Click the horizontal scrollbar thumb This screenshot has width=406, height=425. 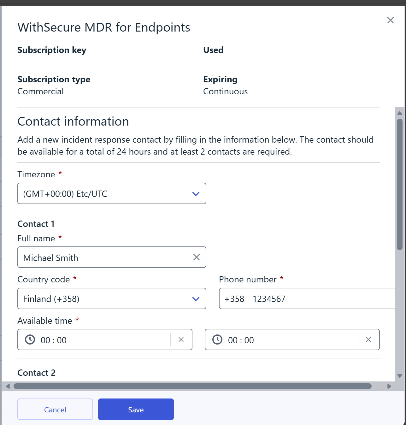(x=192, y=386)
